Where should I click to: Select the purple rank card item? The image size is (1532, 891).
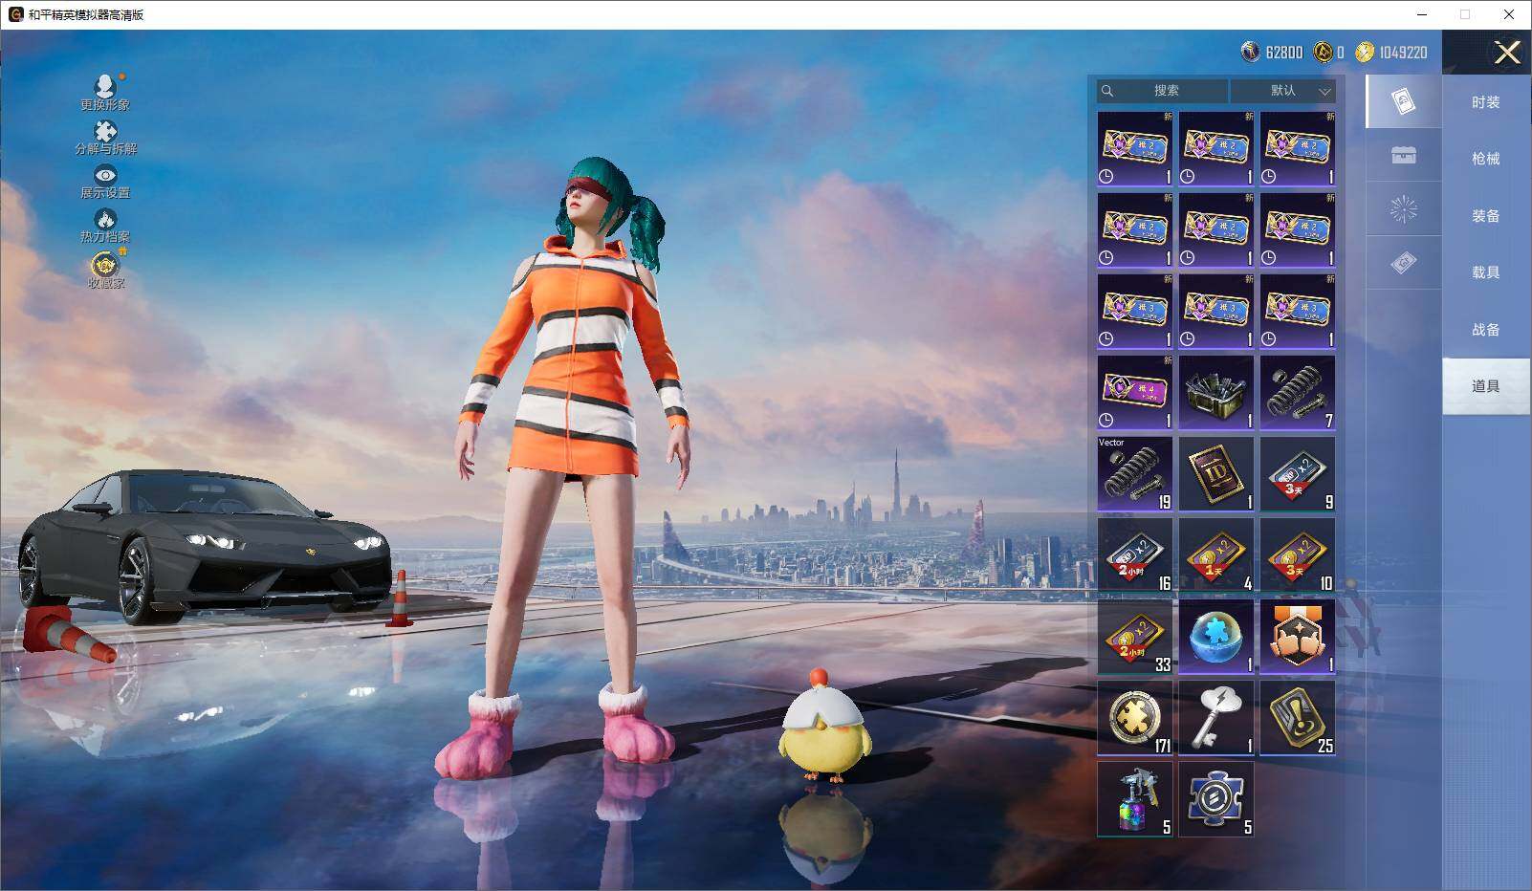(1135, 393)
